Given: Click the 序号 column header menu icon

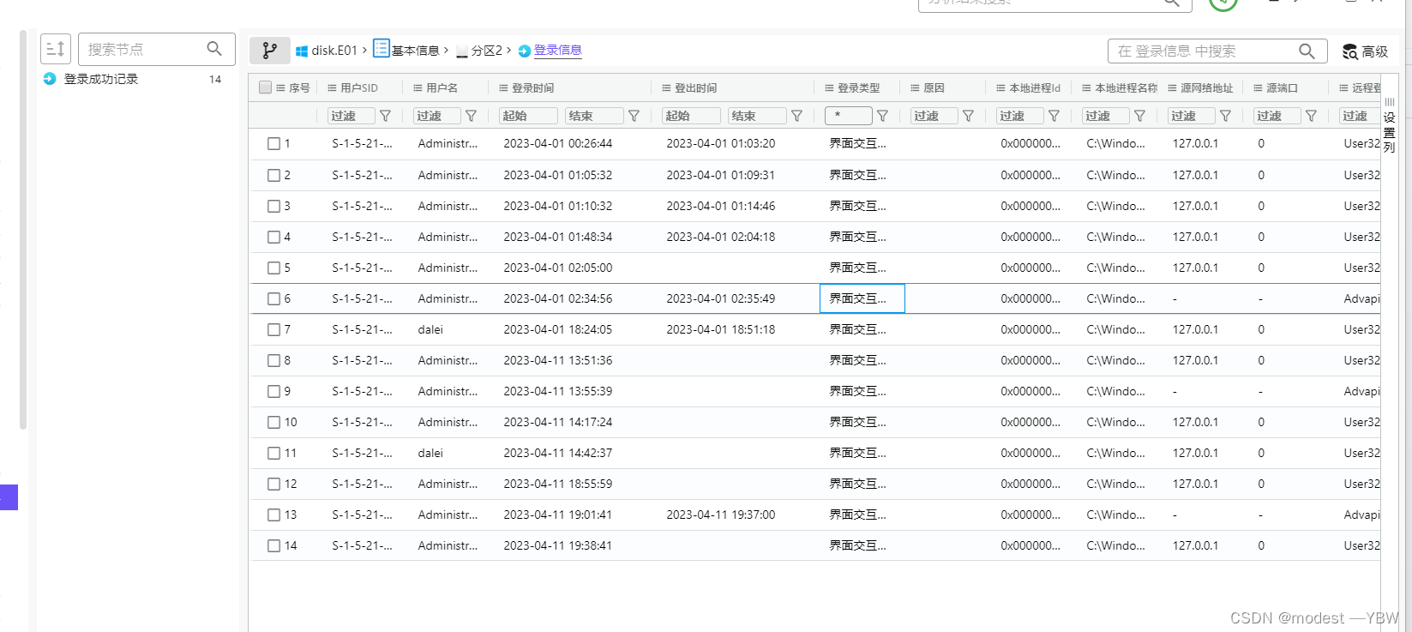Looking at the screenshot, I should tap(280, 88).
